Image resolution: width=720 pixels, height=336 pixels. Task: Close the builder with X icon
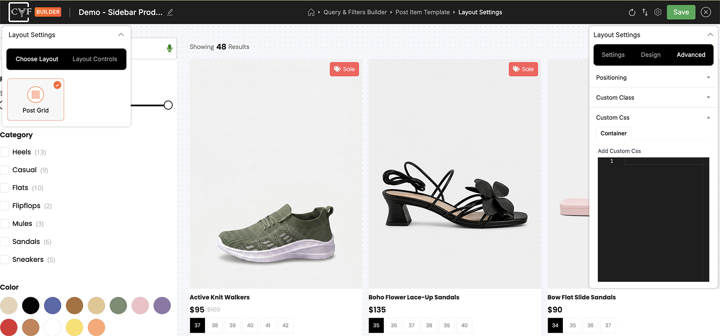click(706, 12)
